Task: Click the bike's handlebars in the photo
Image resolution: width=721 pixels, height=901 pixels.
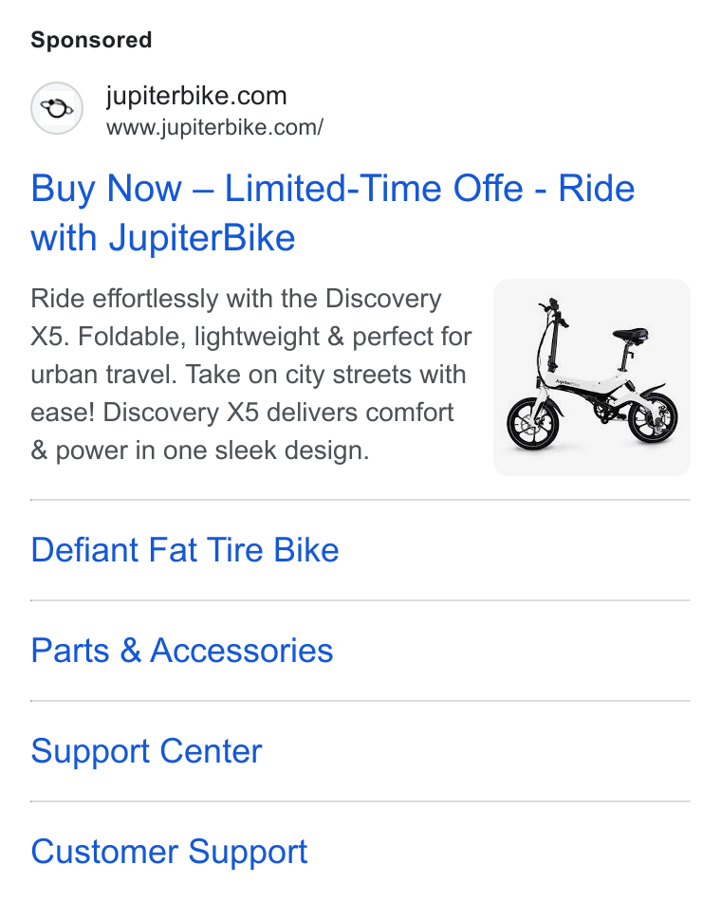Action: [x=553, y=311]
